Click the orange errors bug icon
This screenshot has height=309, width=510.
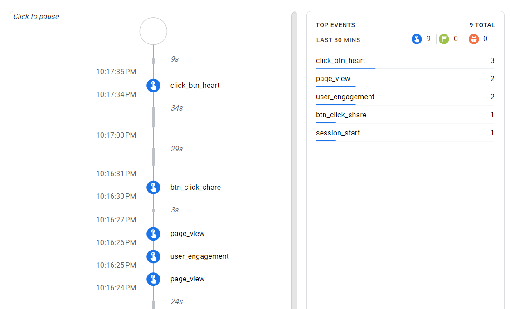pos(474,39)
